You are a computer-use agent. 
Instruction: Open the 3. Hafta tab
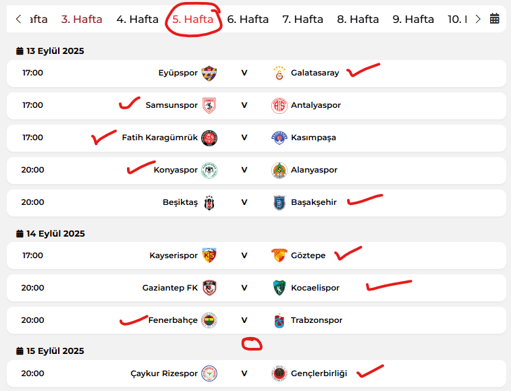(x=82, y=19)
